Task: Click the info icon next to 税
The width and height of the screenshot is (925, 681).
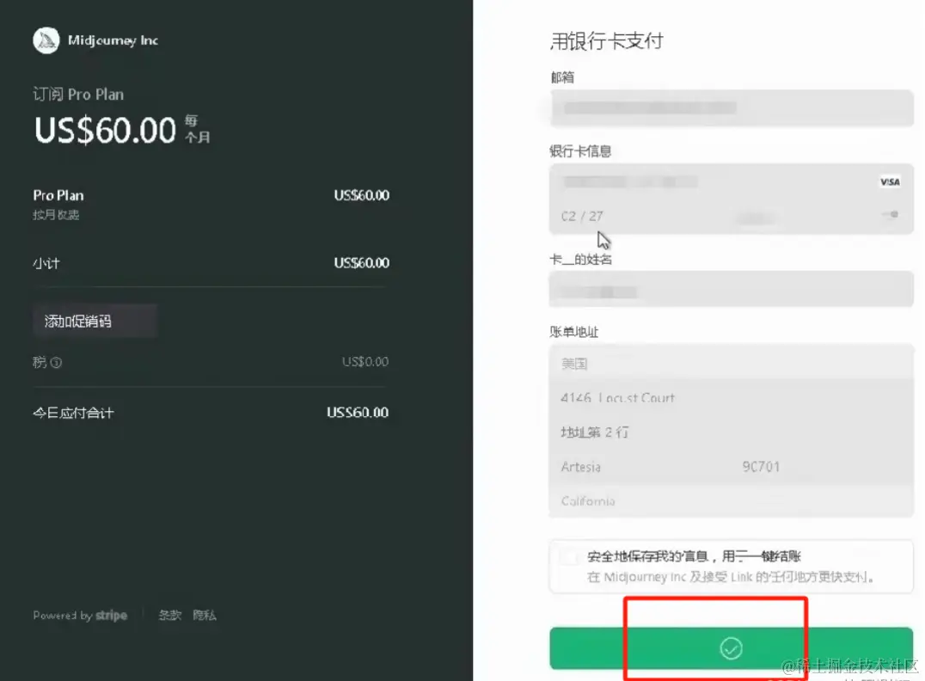Action: [x=56, y=363]
